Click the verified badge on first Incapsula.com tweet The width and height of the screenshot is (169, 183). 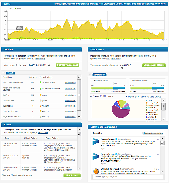coord(116,139)
